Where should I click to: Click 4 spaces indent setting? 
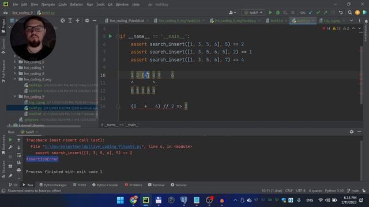coord(315,190)
